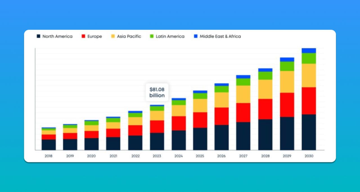Click the 2021 axis label
360x192 pixels.
[x=113, y=156]
